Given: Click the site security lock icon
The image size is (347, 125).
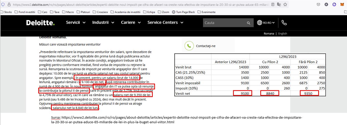Looking at the screenshot, I should (9, 4).
